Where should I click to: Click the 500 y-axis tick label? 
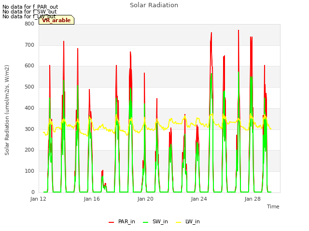click(x=29, y=87)
